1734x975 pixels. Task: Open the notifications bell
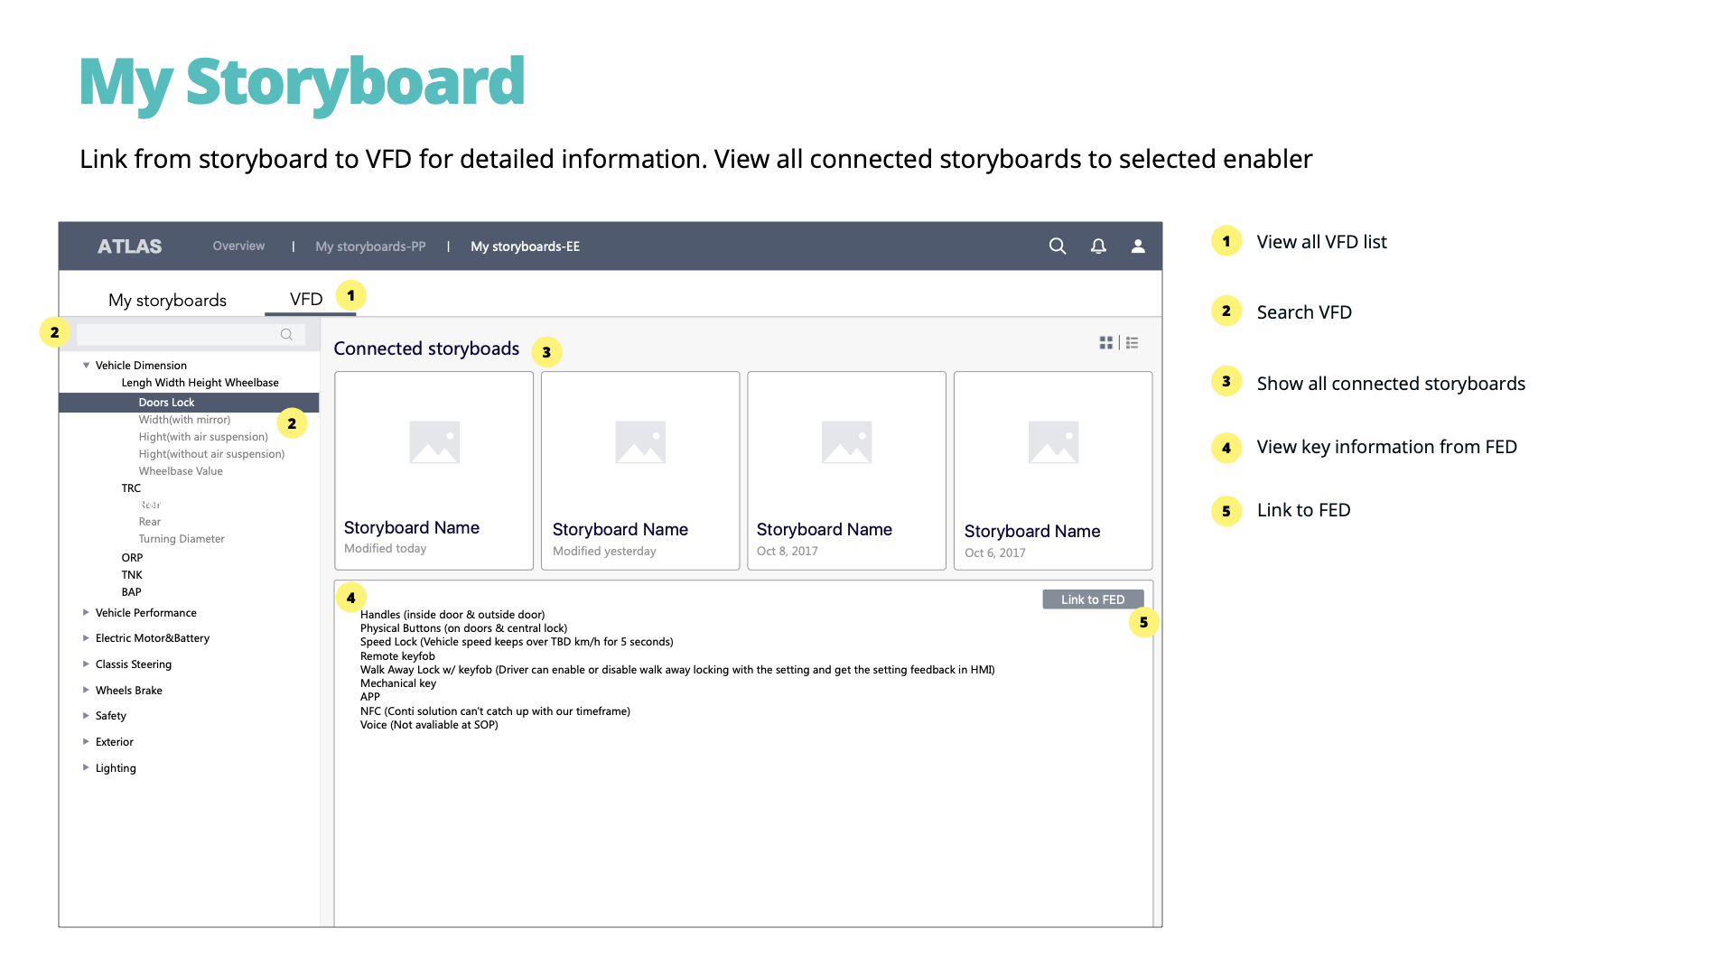coord(1098,246)
